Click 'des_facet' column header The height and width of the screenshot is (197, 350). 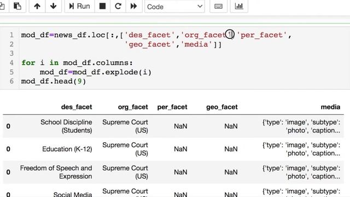[77, 107]
